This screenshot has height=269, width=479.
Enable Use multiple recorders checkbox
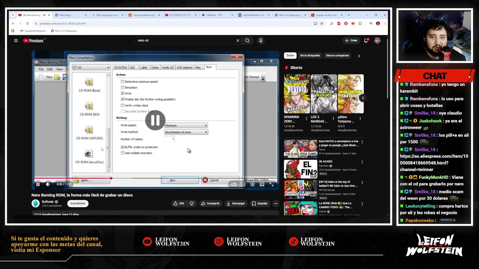122,153
